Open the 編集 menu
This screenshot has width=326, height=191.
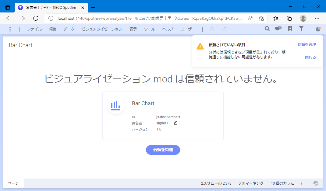coord(53,29)
